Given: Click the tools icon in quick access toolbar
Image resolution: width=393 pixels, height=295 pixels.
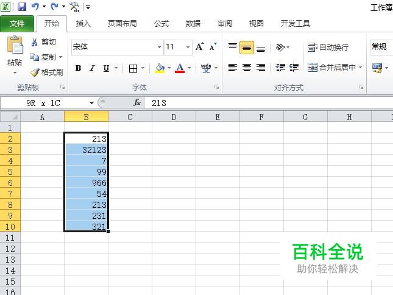Looking at the screenshot, I should [x=74, y=7].
